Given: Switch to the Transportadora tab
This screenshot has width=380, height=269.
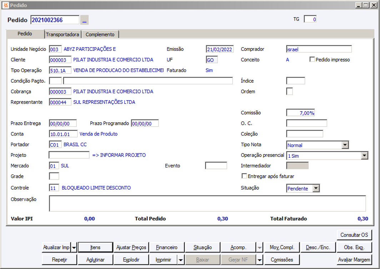Looking at the screenshot, I should point(62,34).
